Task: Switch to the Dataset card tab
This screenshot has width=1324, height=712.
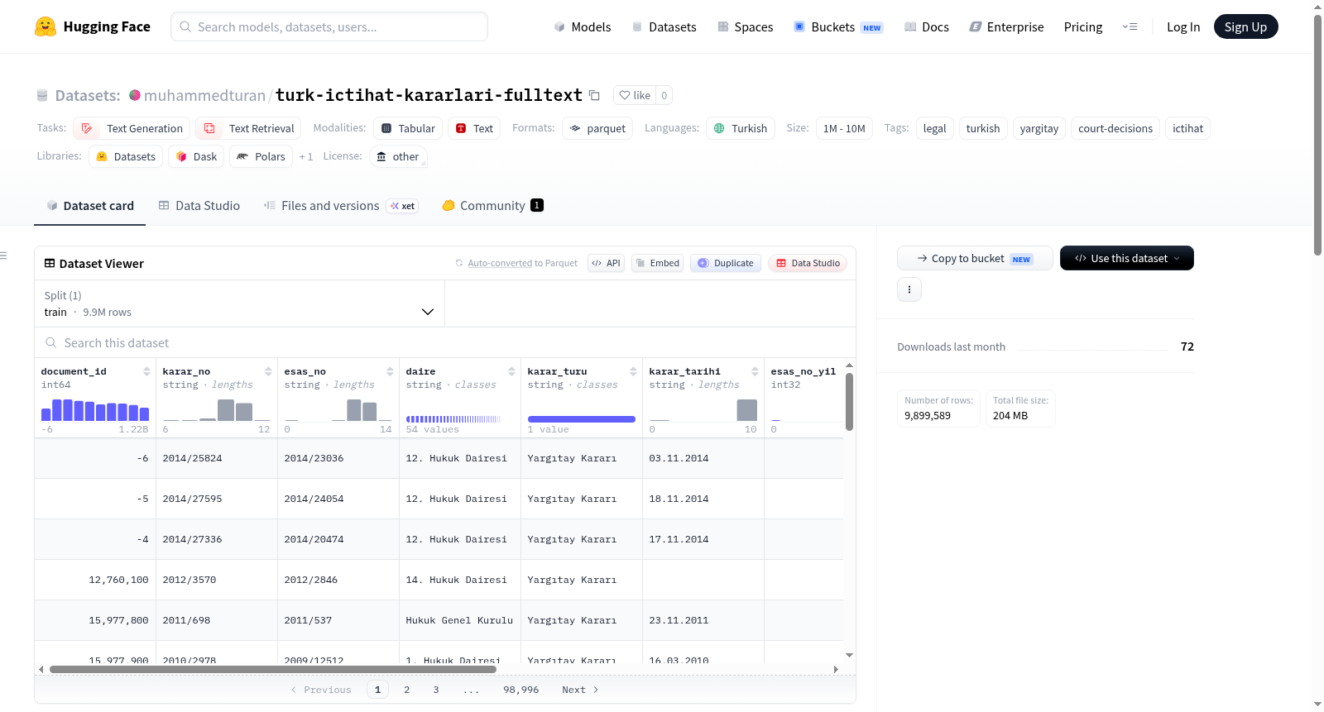Action: tap(90, 206)
